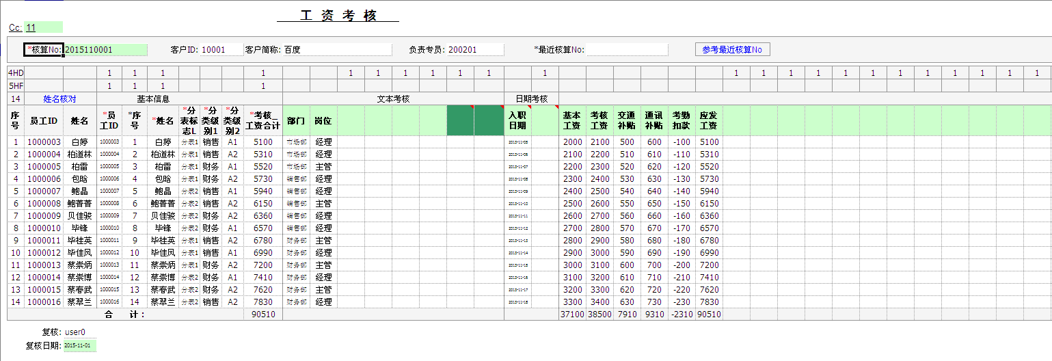Select the 核算No input field

click(x=105, y=50)
